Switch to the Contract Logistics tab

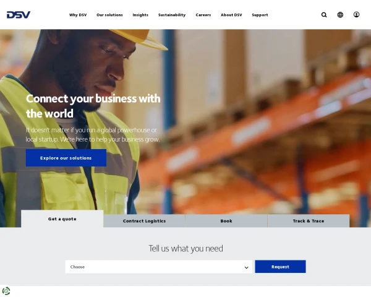(x=144, y=221)
